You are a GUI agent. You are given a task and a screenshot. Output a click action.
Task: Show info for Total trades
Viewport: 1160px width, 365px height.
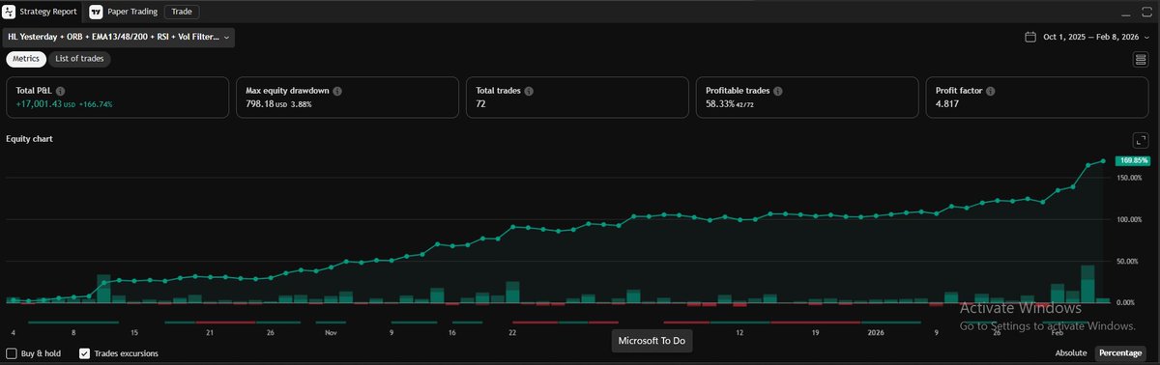[530, 91]
